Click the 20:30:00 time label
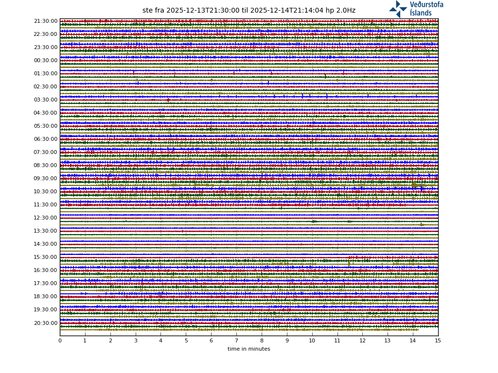Viewport: 498px width, 373px height. coord(46,323)
